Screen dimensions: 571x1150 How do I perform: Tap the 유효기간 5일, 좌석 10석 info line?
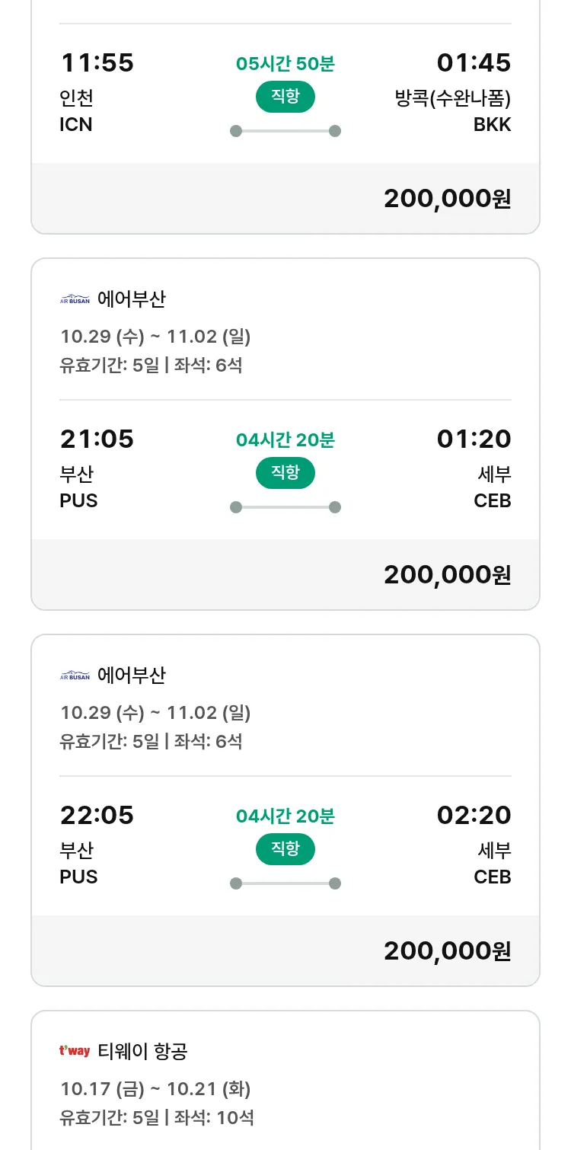coord(156,1118)
